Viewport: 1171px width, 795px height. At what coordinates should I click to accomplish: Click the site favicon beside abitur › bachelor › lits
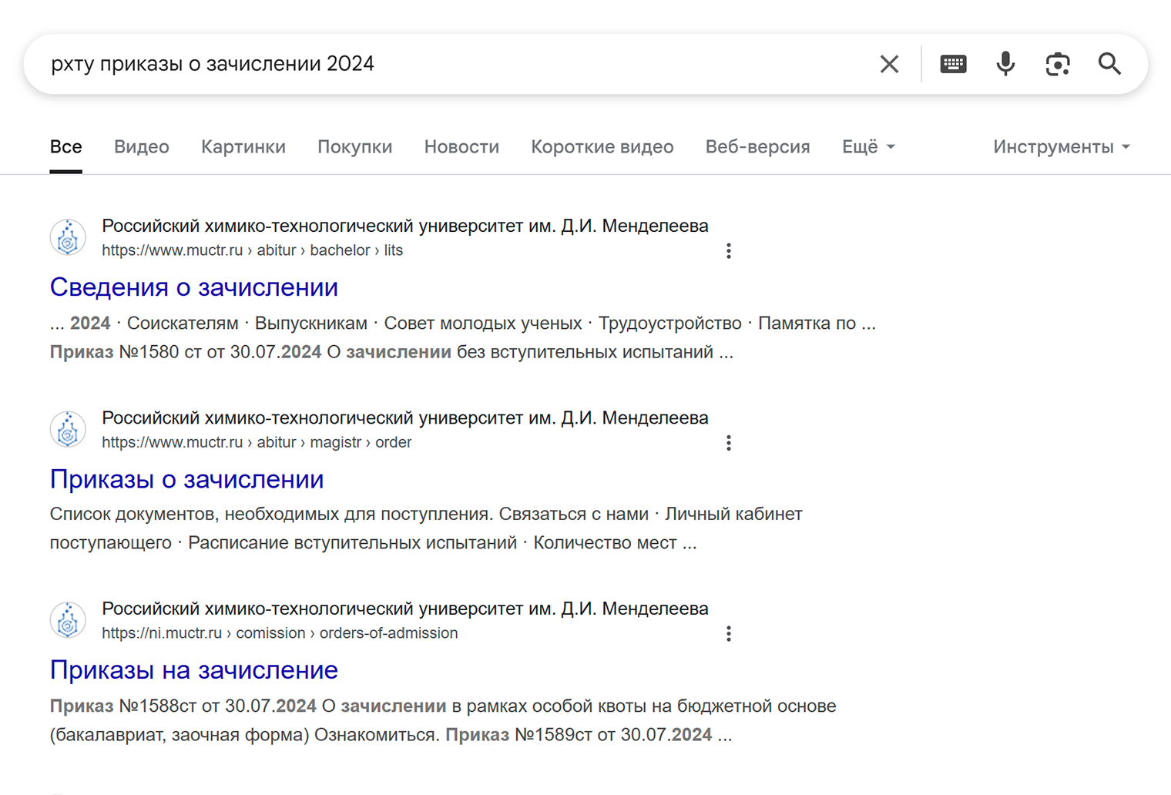[68, 237]
